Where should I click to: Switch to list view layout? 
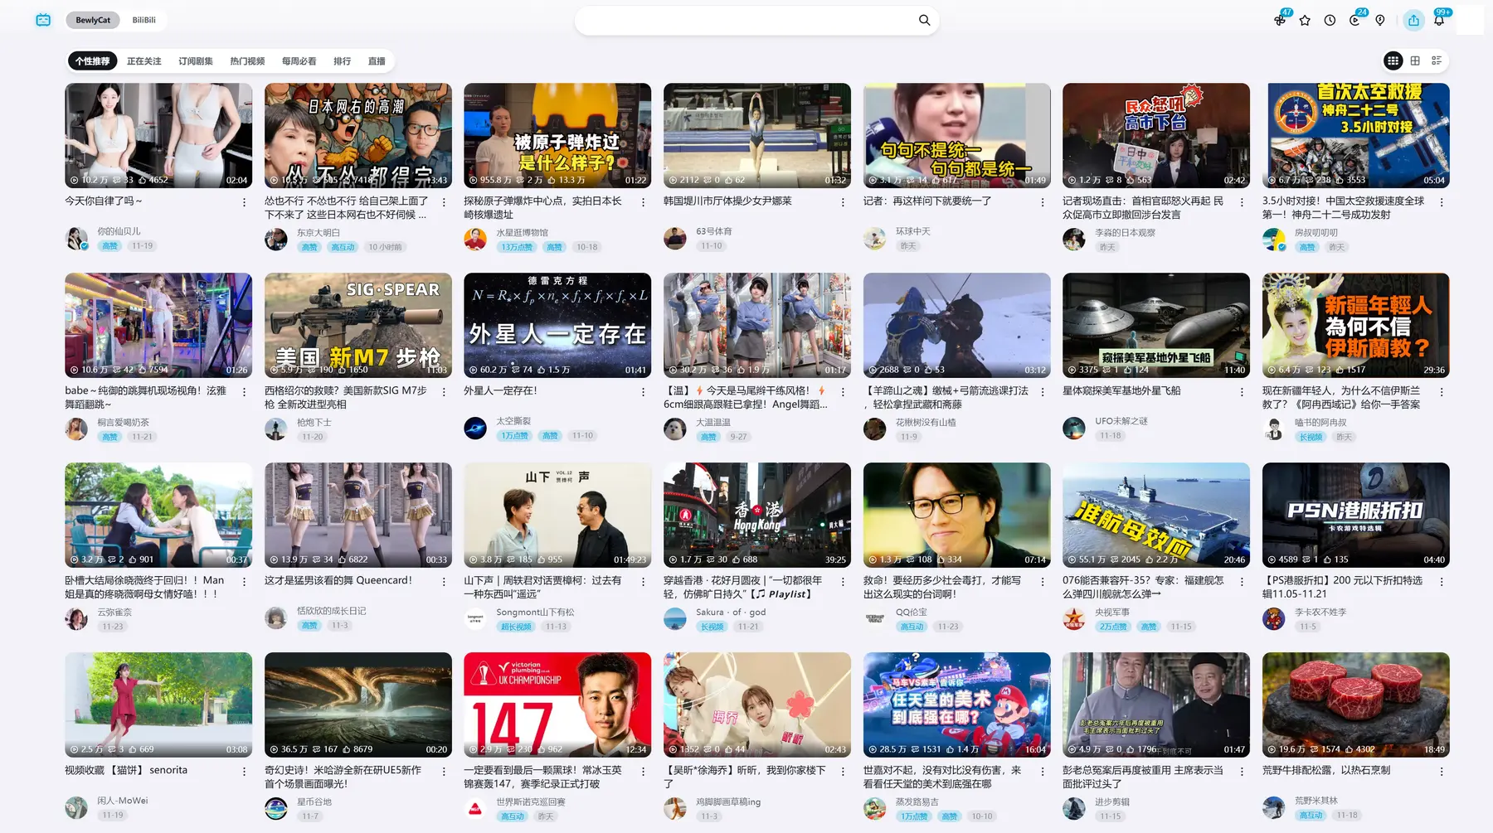coord(1437,61)
